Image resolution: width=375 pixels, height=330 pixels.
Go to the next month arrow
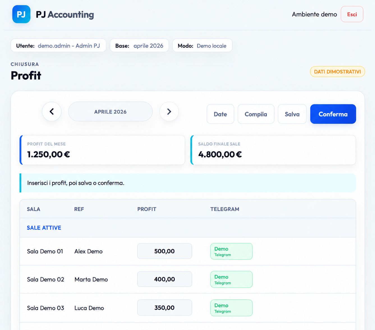169,112
